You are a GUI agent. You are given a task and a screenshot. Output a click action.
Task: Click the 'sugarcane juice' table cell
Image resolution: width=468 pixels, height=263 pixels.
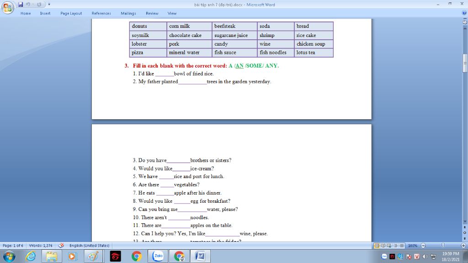coord(234,35)
